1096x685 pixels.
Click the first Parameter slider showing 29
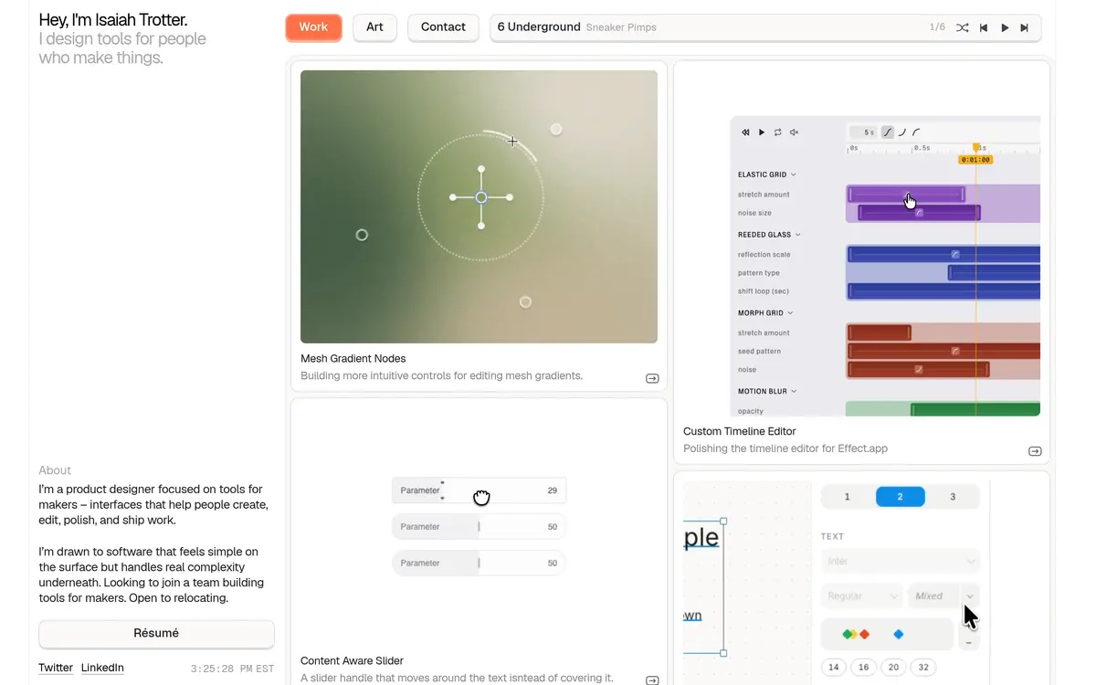pos(479,490)
